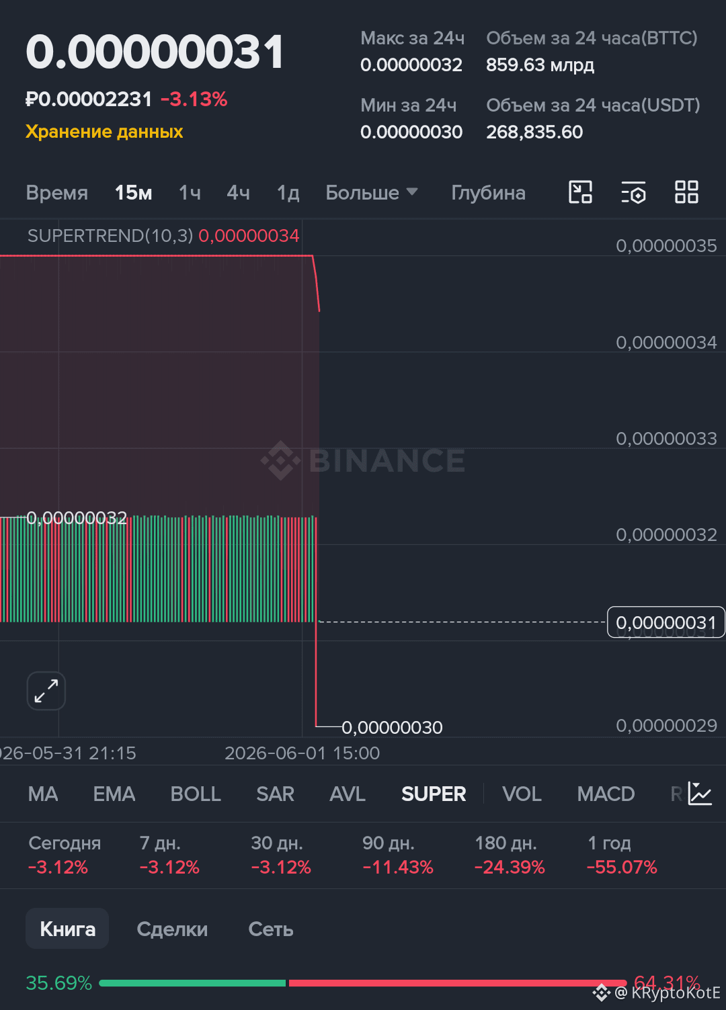726x1010 pixels.
Task: Toggle the AVL indicator
Action: click(348, 794)
